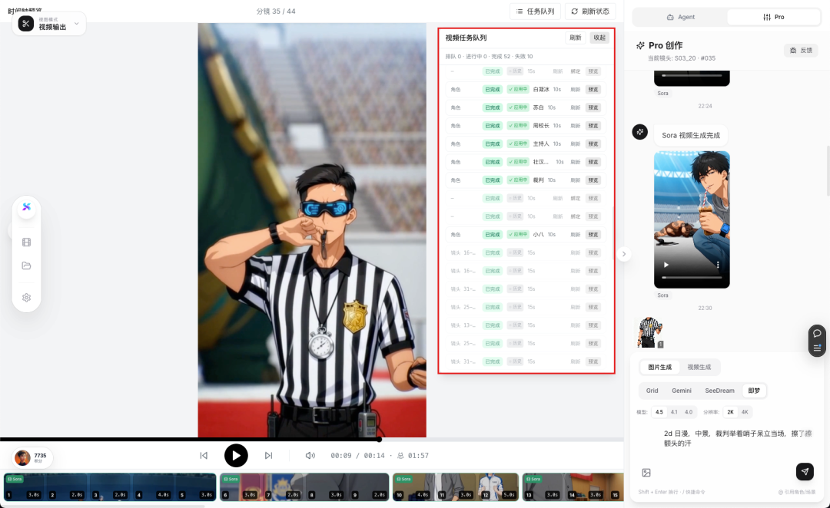The width and height of the screenshot is (830, 508).
Task: Select the 4K resolution option
Action: point(745,412)
